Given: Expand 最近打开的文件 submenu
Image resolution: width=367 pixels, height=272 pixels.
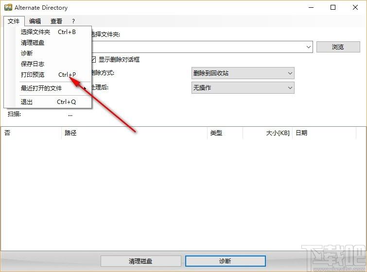Looking at the screenshot, I should (x=48, y=88).
